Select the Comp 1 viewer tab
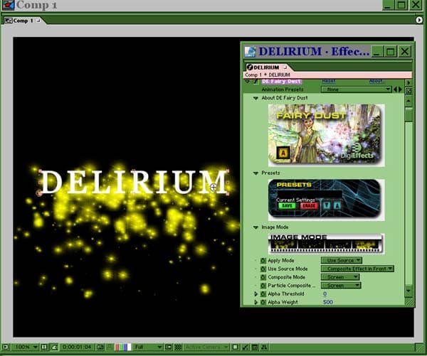Viewport: 427px width, 356px height. (23, 21)
